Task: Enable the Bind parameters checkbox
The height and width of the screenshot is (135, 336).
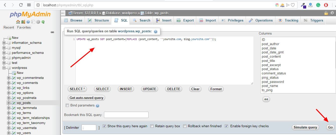Action: tap(67, 105)
